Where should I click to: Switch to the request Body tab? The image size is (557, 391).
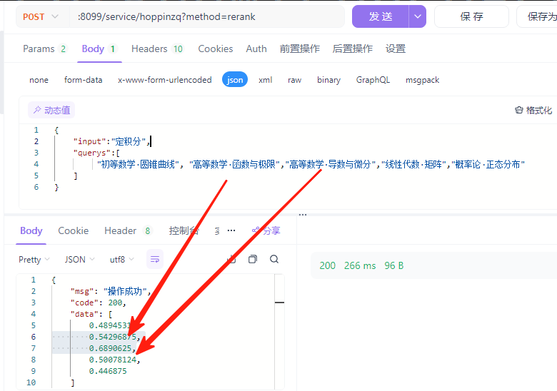point(99,49)
